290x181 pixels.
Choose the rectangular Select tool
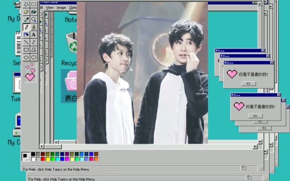34,5
